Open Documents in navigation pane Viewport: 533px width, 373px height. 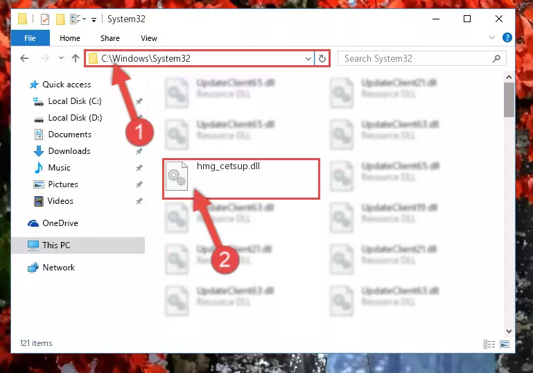70,135
